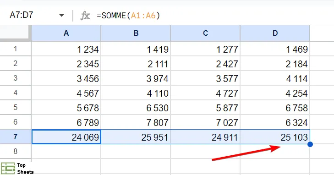Screen dimensions: 334x175
Task: Click cell with value 4 727
Action: [205, 93]
